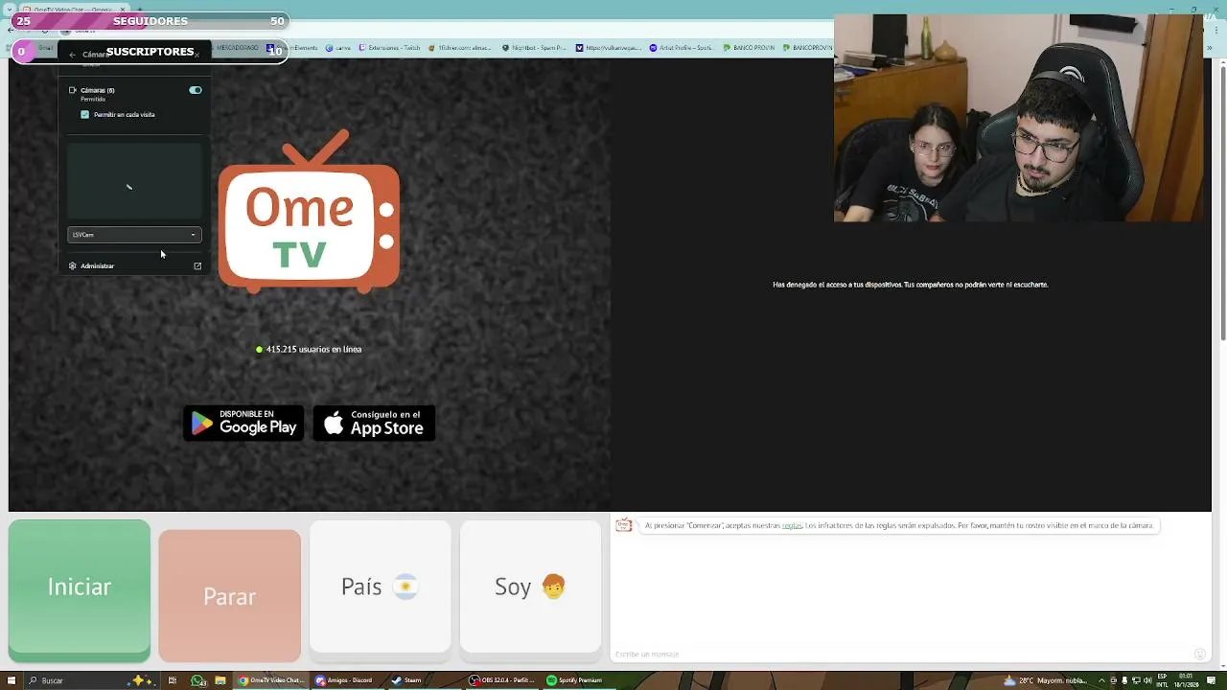Viewport: 1227px width, 690px height.
Task: Open the Artist Profile Spotify bookmark
Action: point(682,47)
